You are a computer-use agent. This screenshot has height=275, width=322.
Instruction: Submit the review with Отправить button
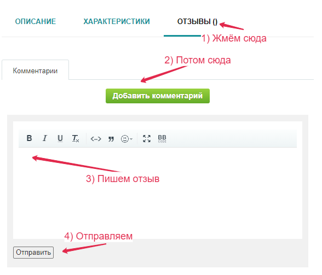click(33, 253)
